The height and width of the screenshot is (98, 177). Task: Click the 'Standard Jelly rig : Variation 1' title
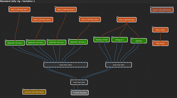[x=17, y=1]
